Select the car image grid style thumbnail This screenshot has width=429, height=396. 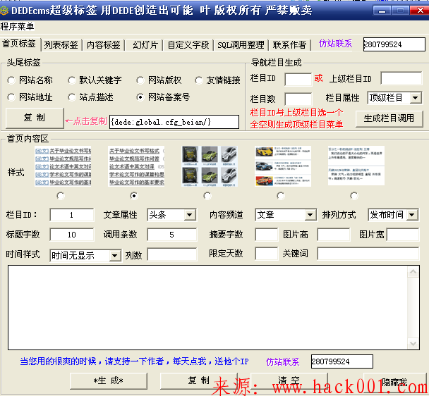coord(210,166)
